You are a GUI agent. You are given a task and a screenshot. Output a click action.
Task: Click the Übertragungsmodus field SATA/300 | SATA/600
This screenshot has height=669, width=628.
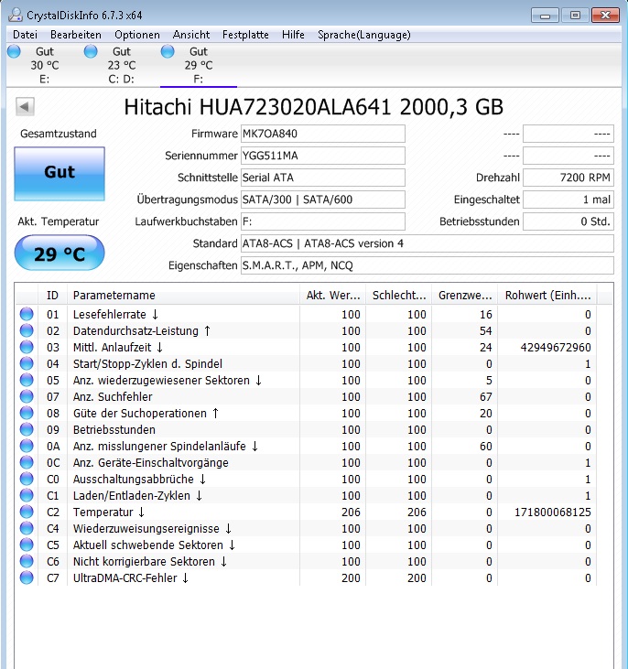[x=323, y=200]
